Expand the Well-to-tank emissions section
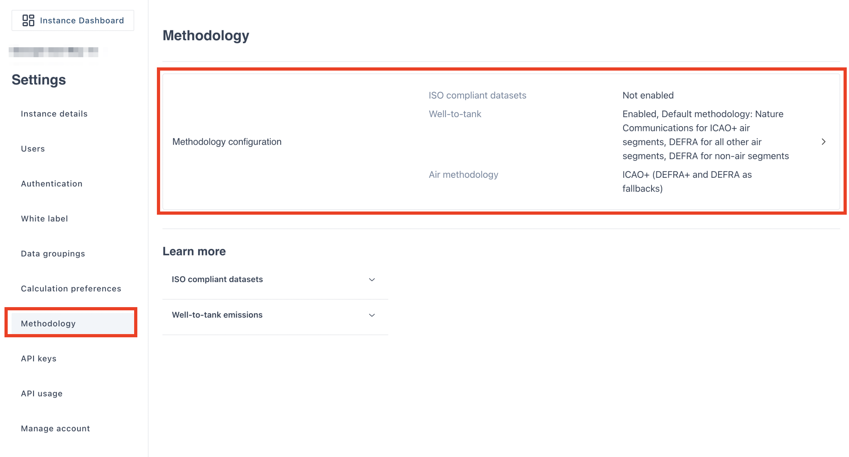 (217, 315)
